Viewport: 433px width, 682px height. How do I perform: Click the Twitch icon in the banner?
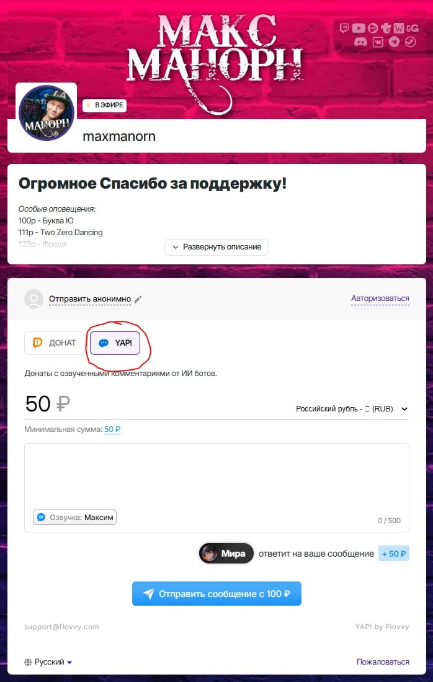pos(345,29)
